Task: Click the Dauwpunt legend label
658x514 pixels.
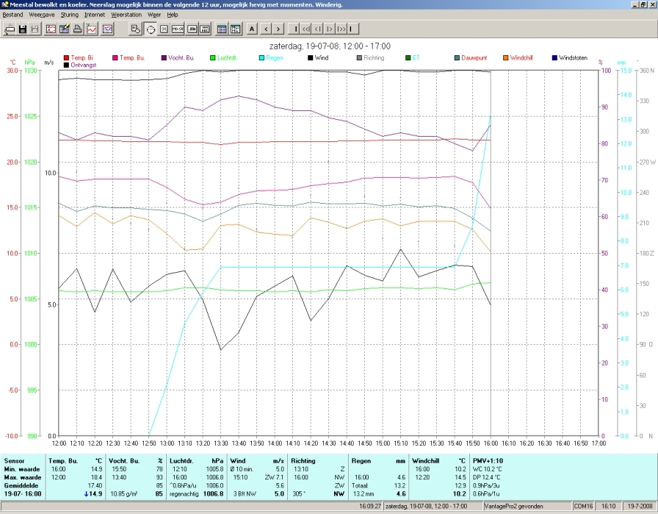Action: (474, 58)
